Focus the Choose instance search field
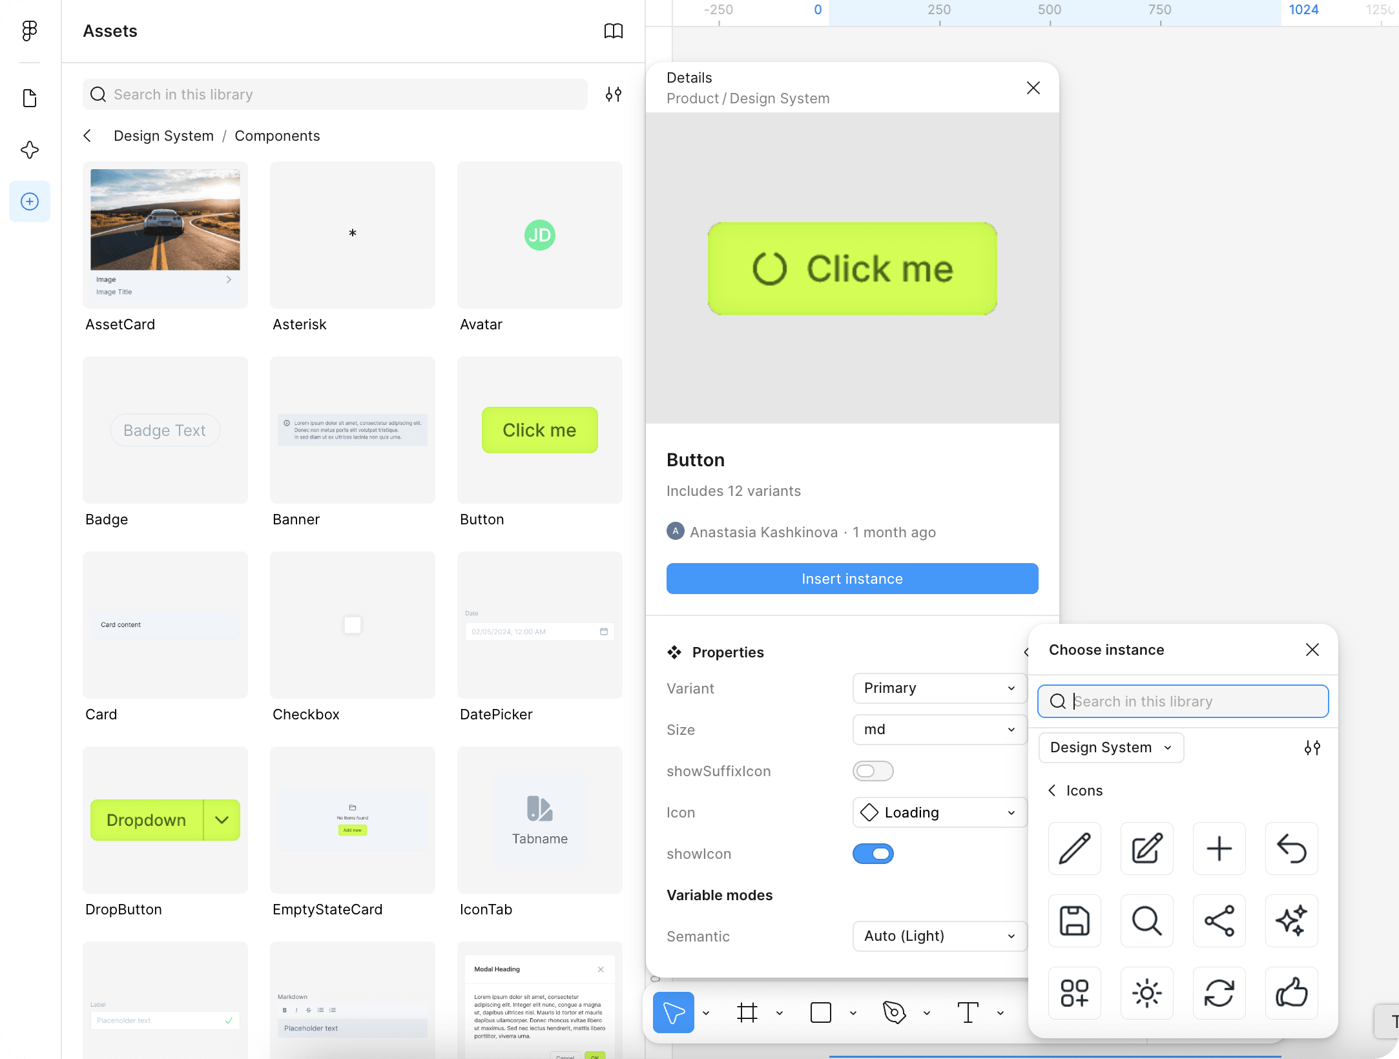This screenshot has height=1059, width=1399. (1183, 701)
